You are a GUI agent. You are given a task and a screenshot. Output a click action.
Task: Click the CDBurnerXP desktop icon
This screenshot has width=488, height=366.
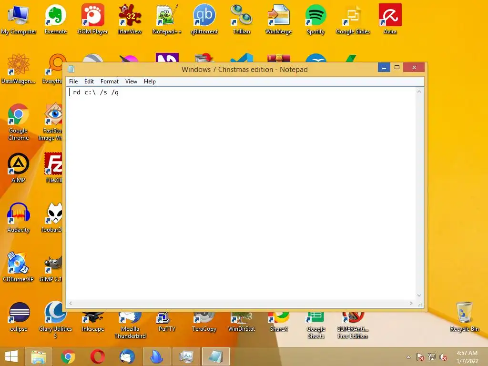click(19, 267)
